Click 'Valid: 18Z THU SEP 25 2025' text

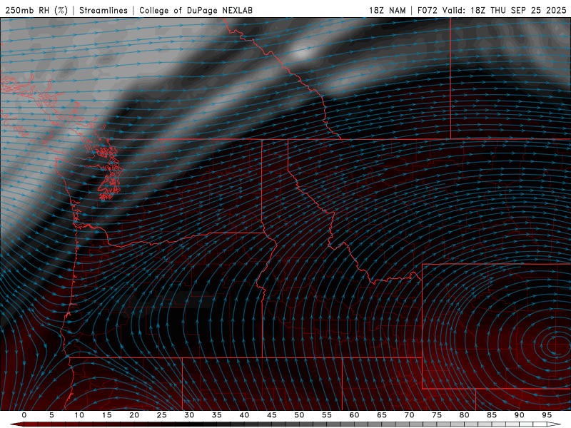click(504, 10)
